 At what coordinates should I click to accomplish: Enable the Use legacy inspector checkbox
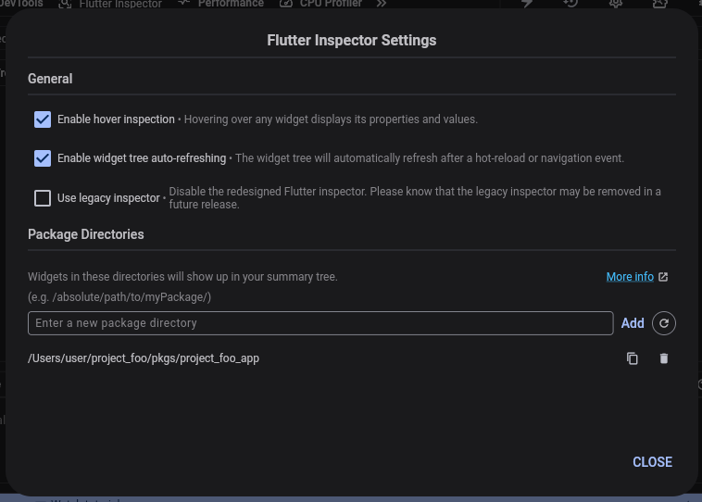tap(43, 197)
